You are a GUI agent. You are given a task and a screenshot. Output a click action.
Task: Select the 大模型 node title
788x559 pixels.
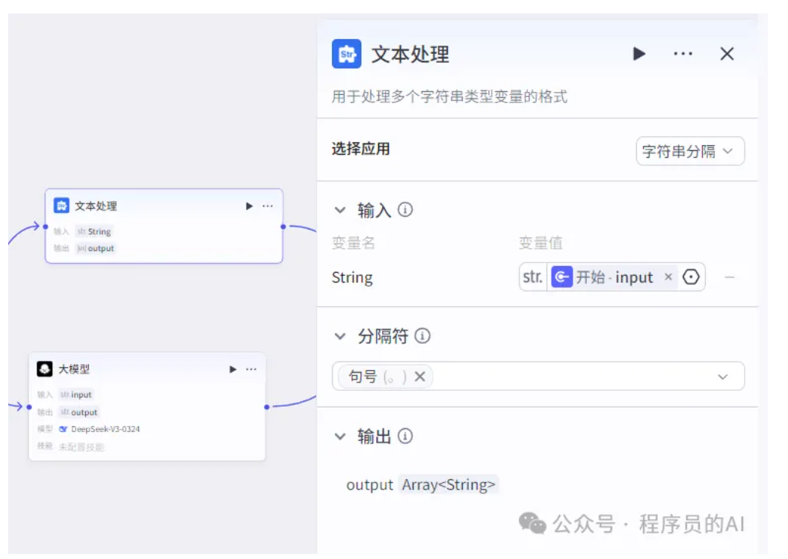(74, 369)
